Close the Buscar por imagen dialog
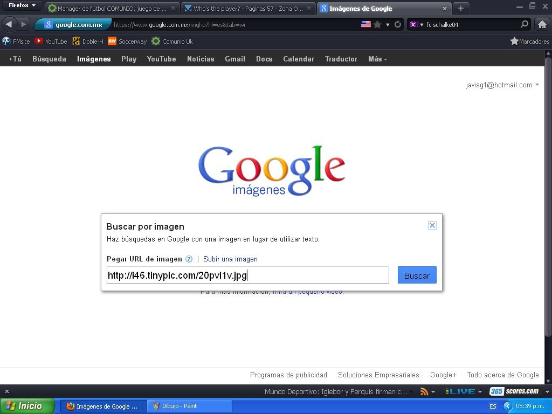 coord(432,225)
